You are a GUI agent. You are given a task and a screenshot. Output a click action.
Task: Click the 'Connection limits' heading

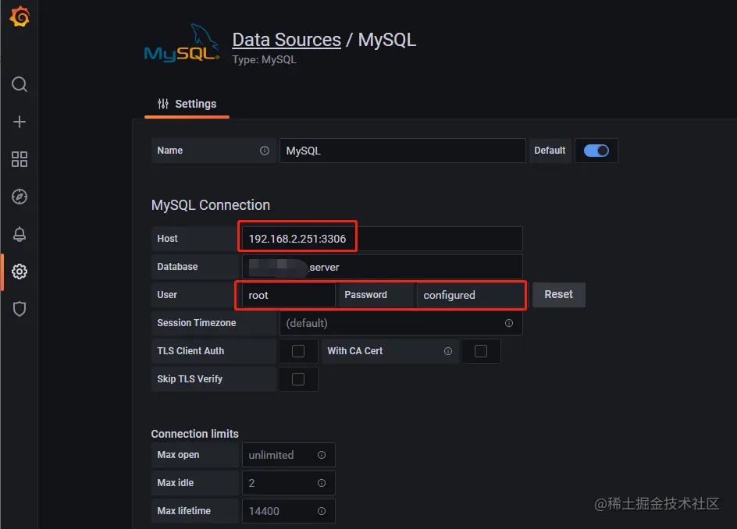click(x=194, y=434)
